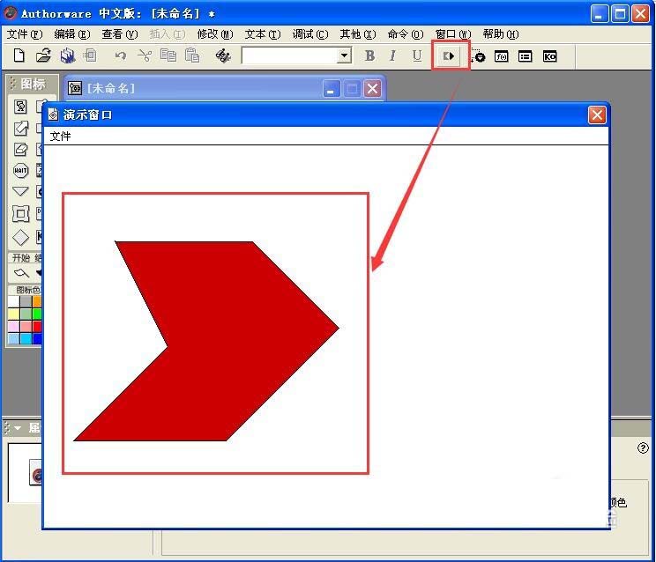
Task: Minimize the Authorware main window
Action: click(599, 14)
